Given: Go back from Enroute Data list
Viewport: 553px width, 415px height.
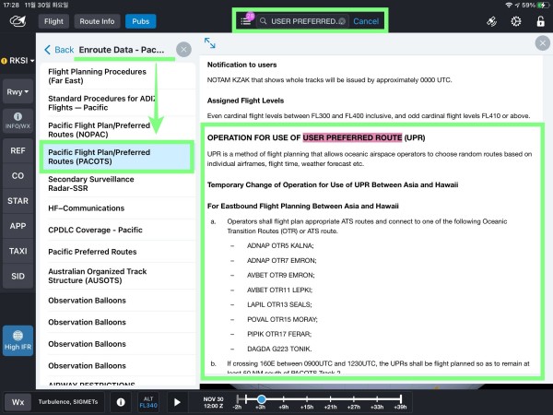Looking at the screenshot, I should pyautogui.click(x=59, y=50).
